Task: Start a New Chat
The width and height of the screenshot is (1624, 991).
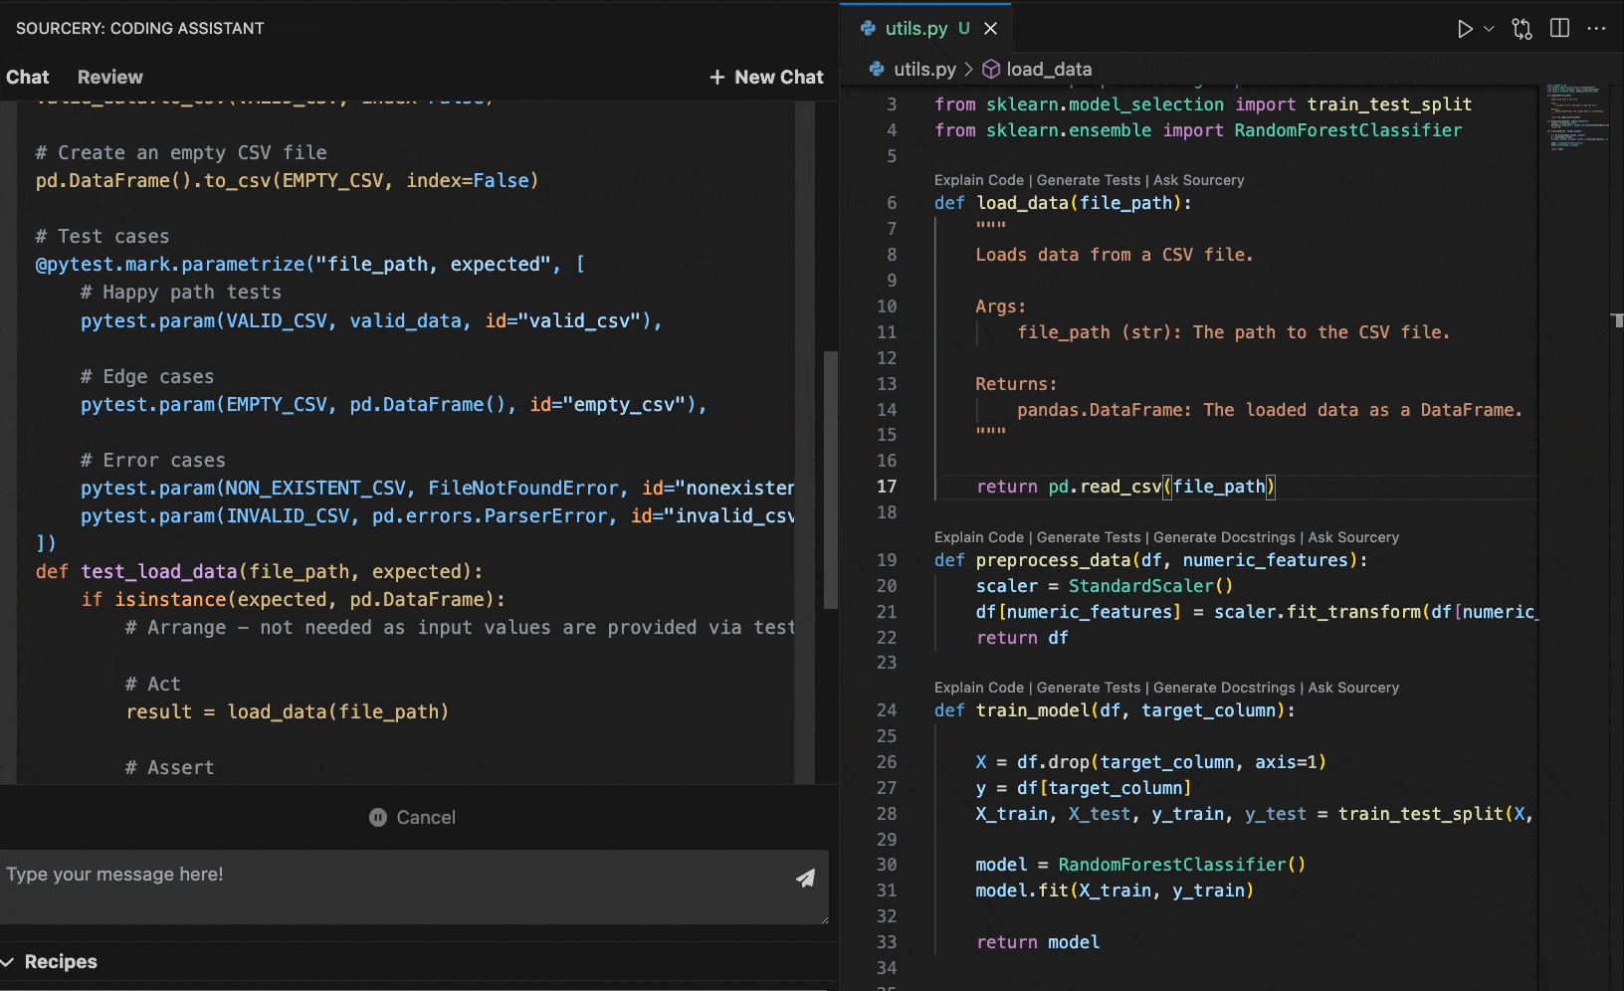Action: pyautogui.click(x=766, y=77)
